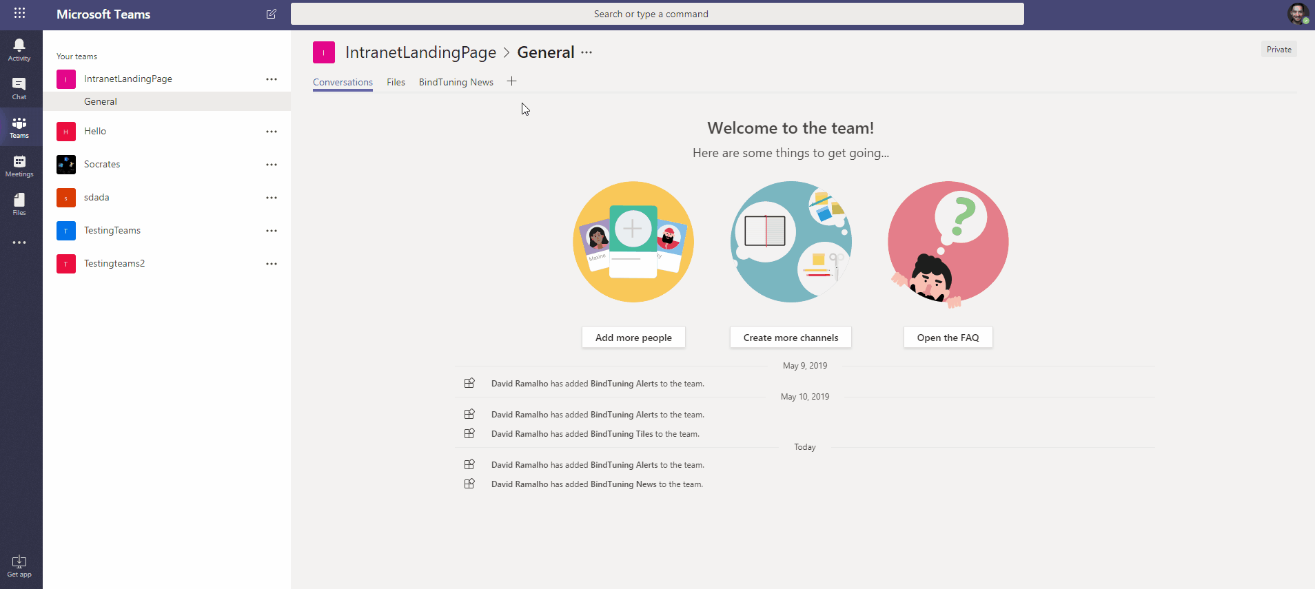Screen dimensions: 1315x589
Task: Click Get app download icon
Action: click(19, 566)
